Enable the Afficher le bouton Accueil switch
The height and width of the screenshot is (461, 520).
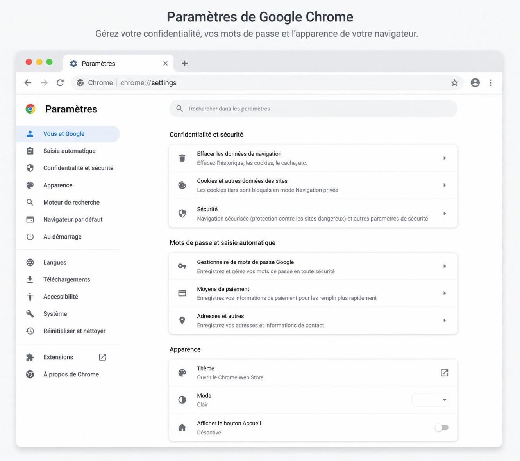pos(441,427)
